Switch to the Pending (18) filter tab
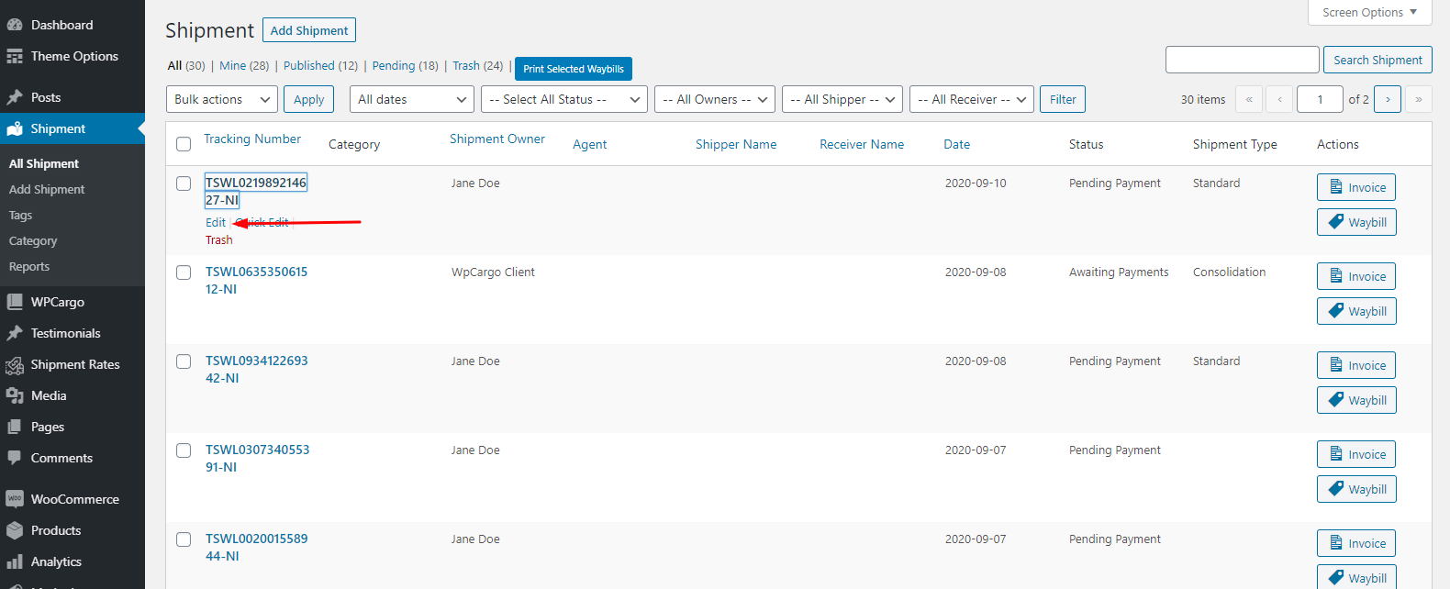The width and height of the screenshot is (1450, 589). pos(405,66)
